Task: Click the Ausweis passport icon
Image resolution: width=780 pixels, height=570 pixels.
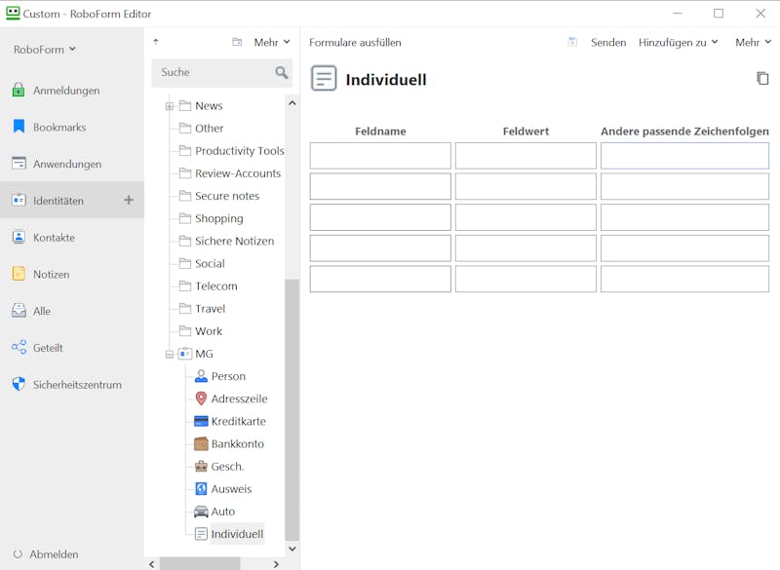Action: pos(201,489)
